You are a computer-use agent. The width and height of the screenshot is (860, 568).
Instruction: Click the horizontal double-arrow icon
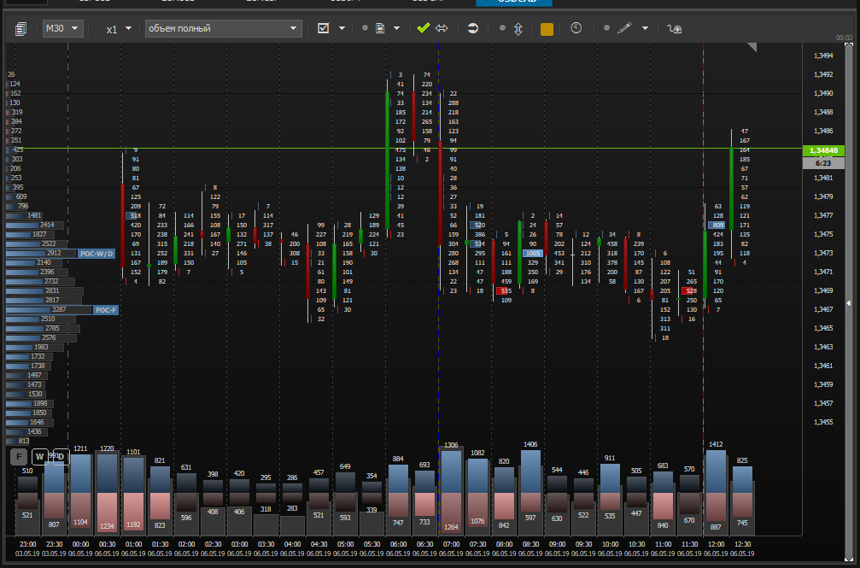point(442,28)
